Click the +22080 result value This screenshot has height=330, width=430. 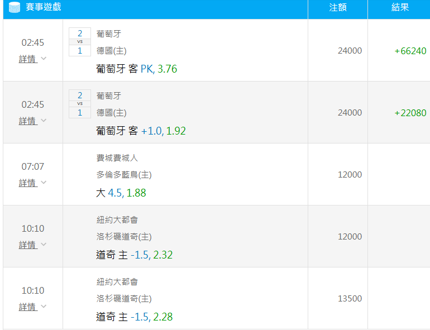(x=410, y=113)
